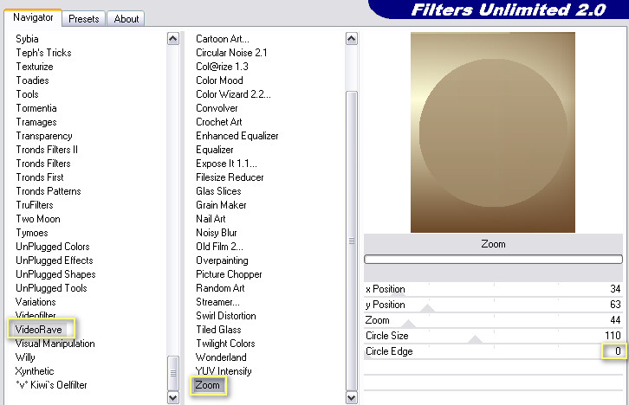Select VideoRave in the category list
629x405 pixels.
click(39, 330)
